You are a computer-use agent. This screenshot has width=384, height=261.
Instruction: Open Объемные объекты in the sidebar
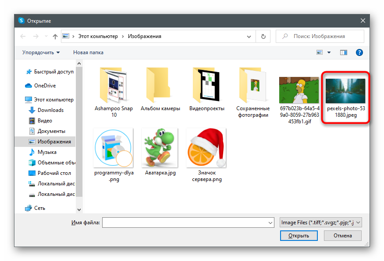52,163
